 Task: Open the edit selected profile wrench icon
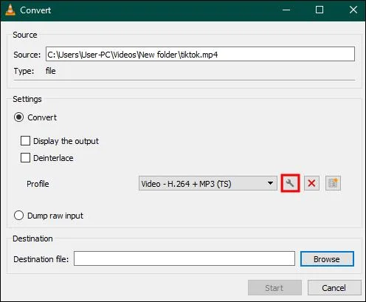coord(290,183)
